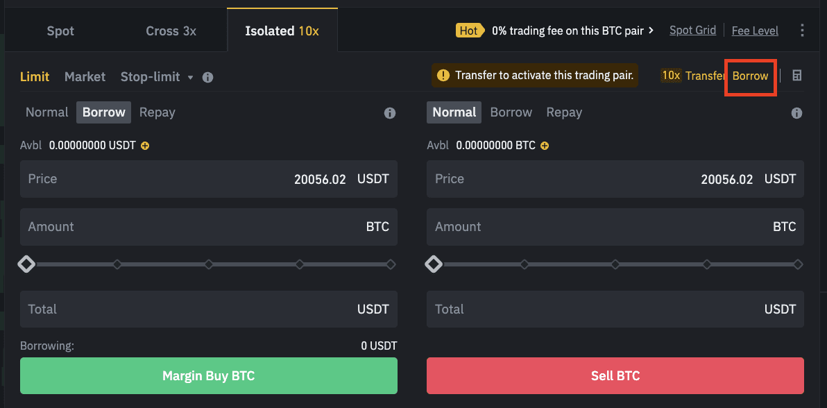Click info icon in the sell panel
Image resolution: width=827 pixels, height=408 pixels.
pos(796,112)
